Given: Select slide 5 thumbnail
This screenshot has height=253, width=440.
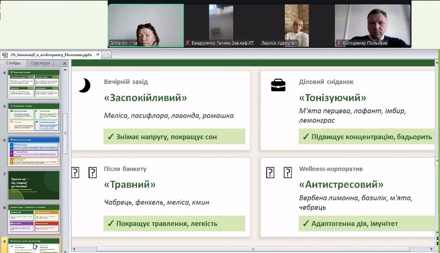Looking at the screenshot, I should [x=34, y=118].
